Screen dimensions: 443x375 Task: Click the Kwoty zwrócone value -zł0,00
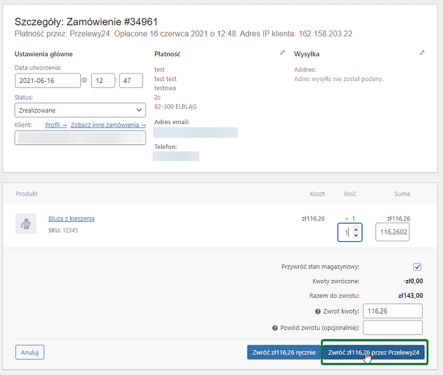(x=413, y=281)
